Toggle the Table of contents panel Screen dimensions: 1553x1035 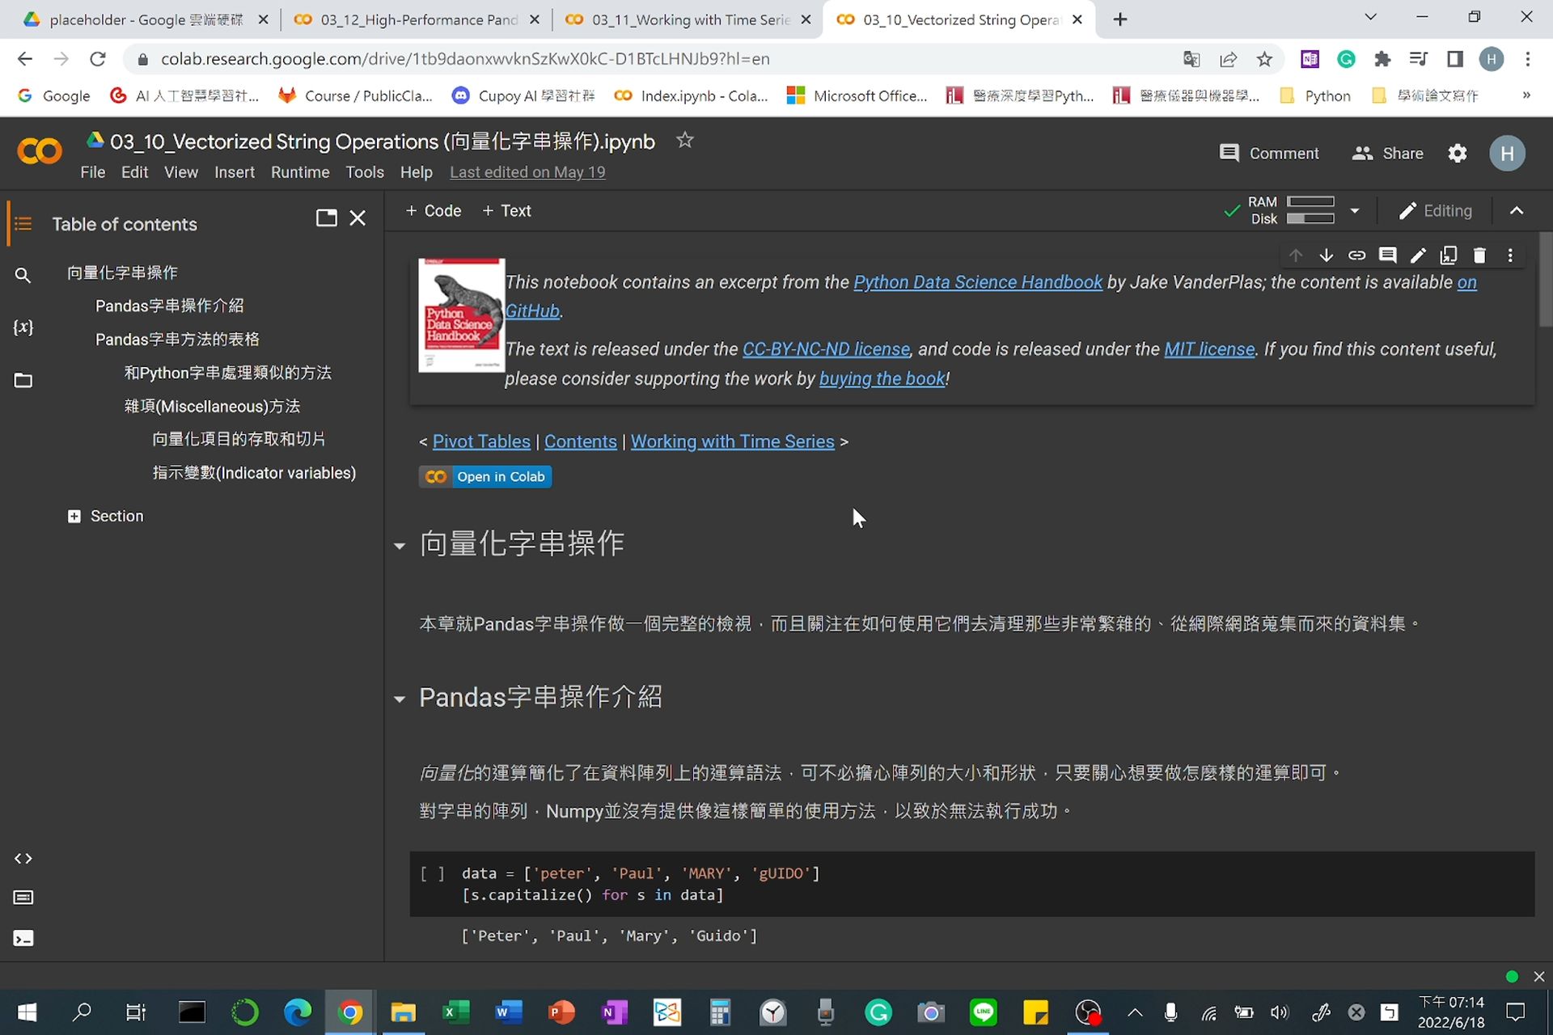pyautogui.click(x=23, y=224)
